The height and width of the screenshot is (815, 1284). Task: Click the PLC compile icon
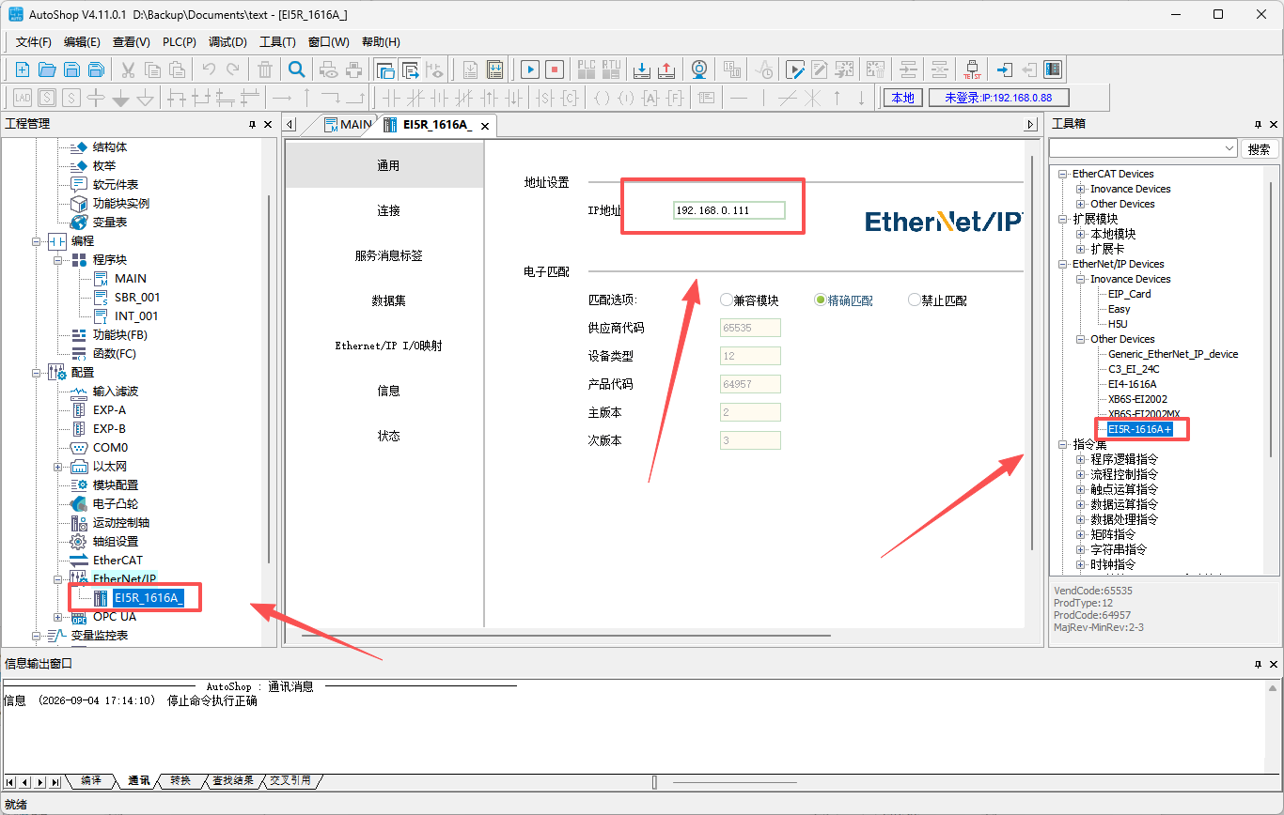(x=587, y=69)
